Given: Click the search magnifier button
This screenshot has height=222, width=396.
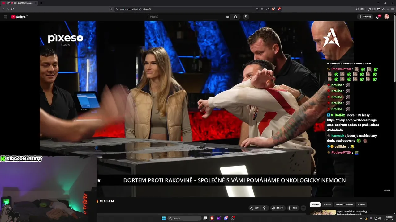Looking at the screenshot, I should click(x=235, y=17).
